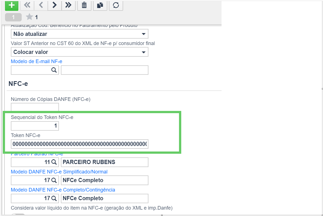Go to the next record

point(54,5)
